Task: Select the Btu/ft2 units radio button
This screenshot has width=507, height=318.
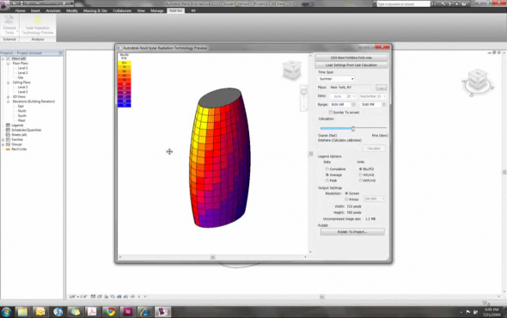Action: pyautogui.click(x=361, y=168)
